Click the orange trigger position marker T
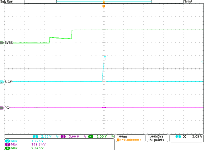The image size is (204, 154). 104,6
